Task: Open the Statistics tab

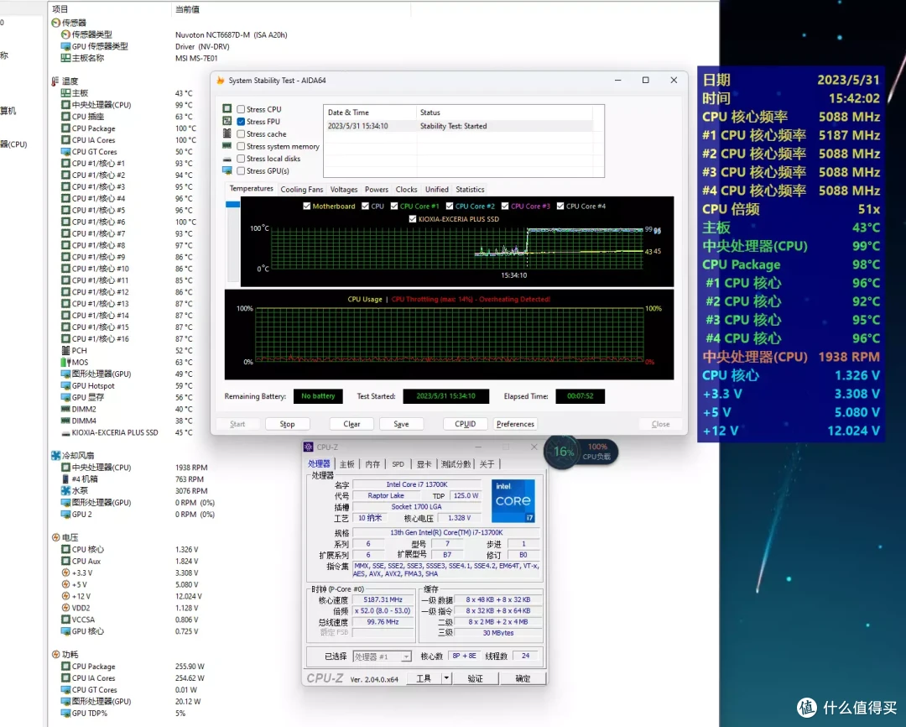Action: point(470,190)
